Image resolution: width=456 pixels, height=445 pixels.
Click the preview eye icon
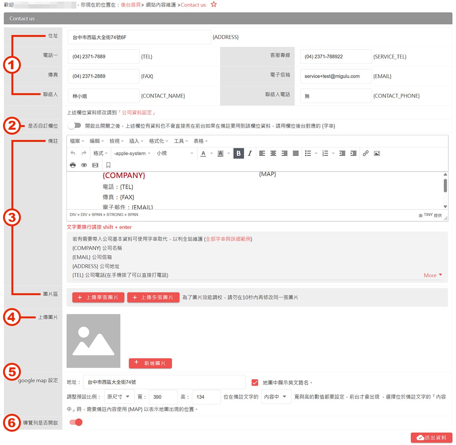coord(84,165)
